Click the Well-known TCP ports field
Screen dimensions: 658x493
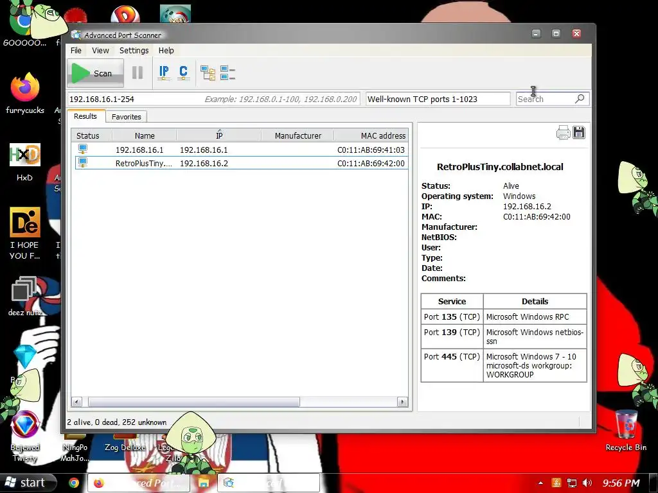[x=438, y=99]
